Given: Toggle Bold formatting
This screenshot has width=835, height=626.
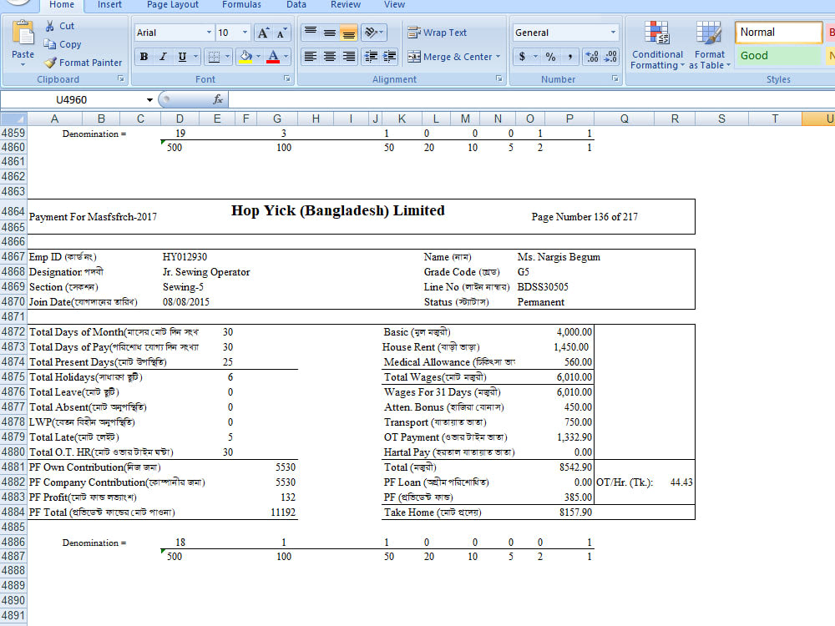Looking at the screenshot, I should coord(144,57).
